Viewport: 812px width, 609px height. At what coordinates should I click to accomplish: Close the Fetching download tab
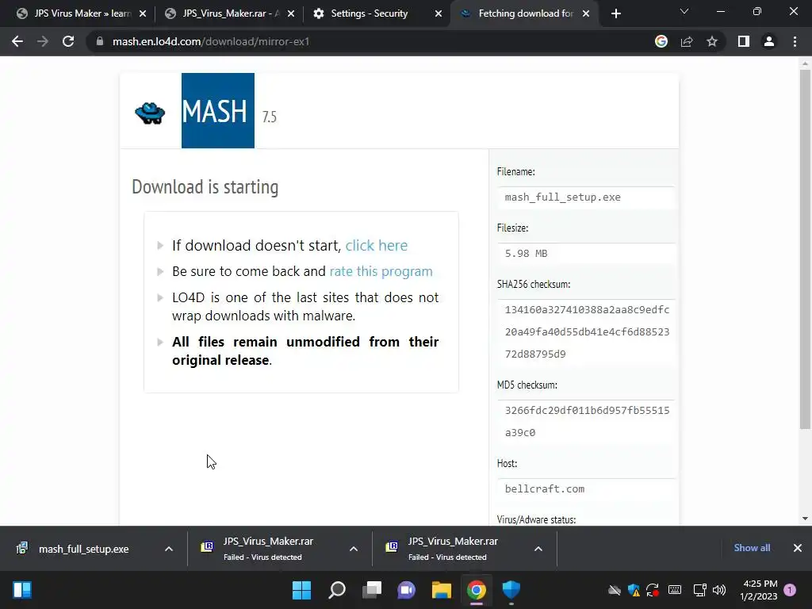pos(586,13)
